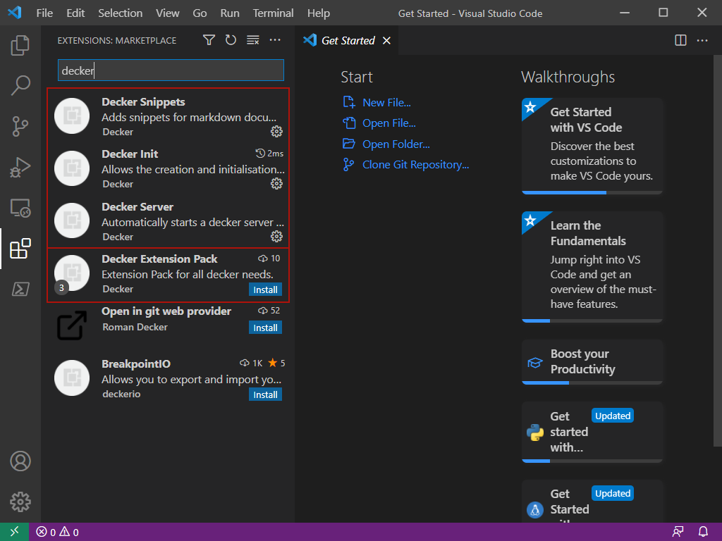Open Run and Debug view
This screenshot has height=541, width=722.
20,168
